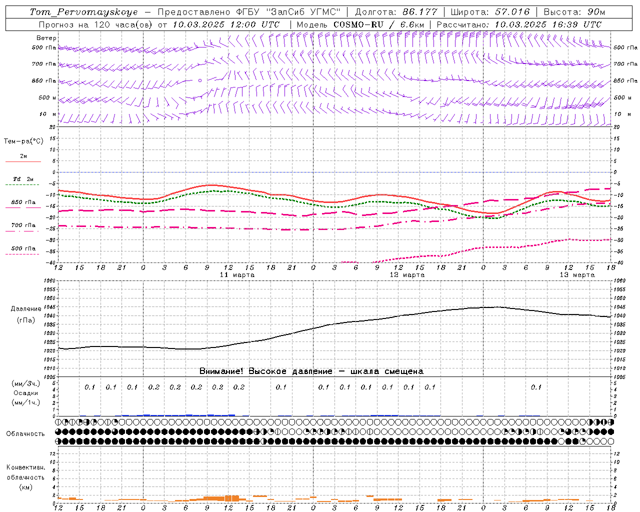The height and width of the screenshot is (512, 640).
Task: Click the date label 13 марта
Action: [577, 275]
